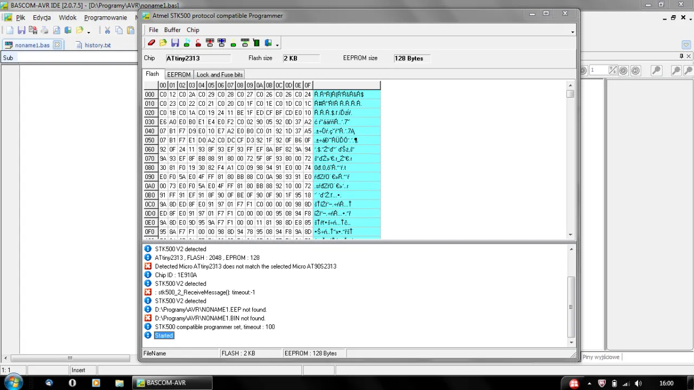The image size is (694, 390).
Task: Open the Lock and Fuse bits tab
Action: (220, 74)
